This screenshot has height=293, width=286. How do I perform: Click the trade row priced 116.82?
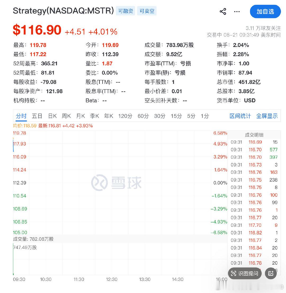[x=254, y=233]
